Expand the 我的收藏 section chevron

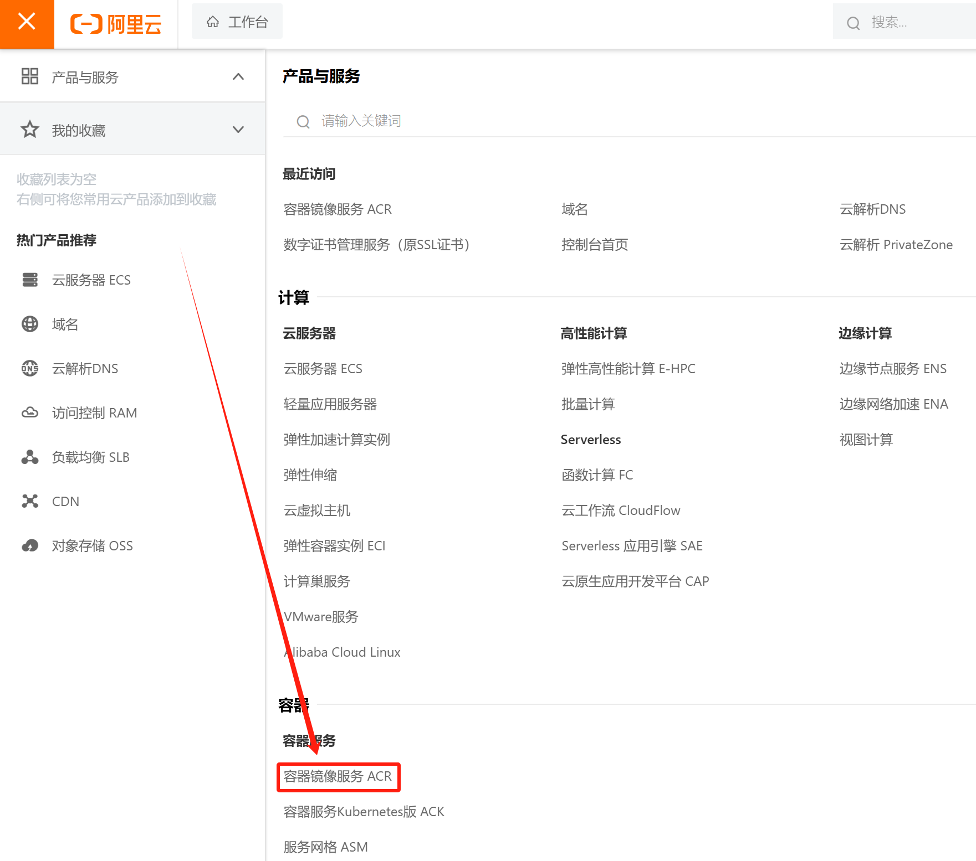coord(238,130)
